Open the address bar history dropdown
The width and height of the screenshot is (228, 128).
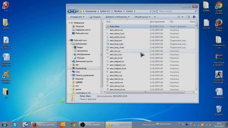pyautogui.click(x=150, y=11)
